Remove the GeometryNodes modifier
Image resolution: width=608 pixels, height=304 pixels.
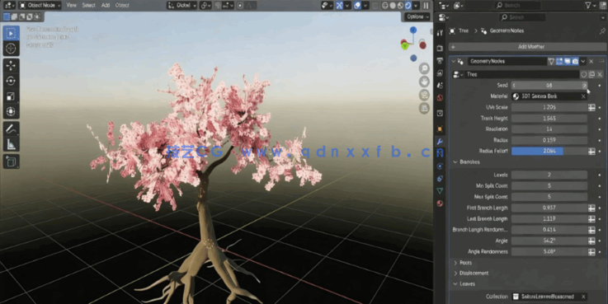tap(592, 61)
